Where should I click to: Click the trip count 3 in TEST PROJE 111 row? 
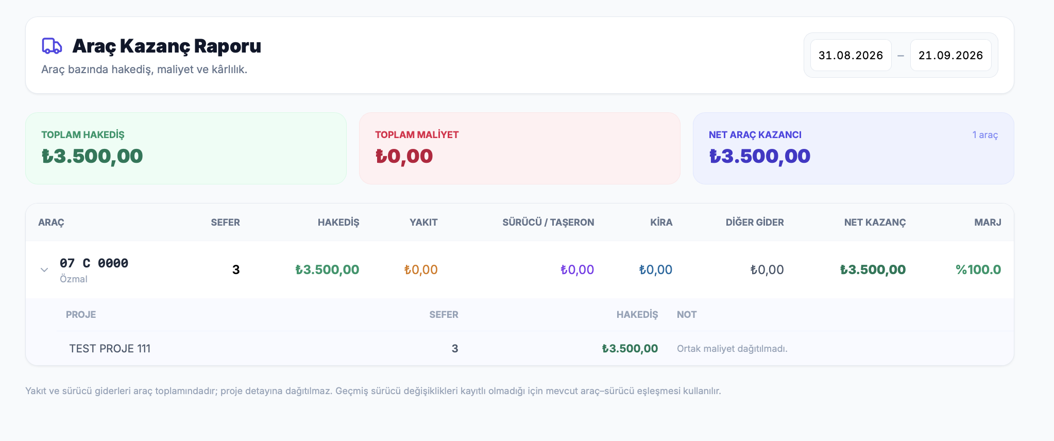455,349
